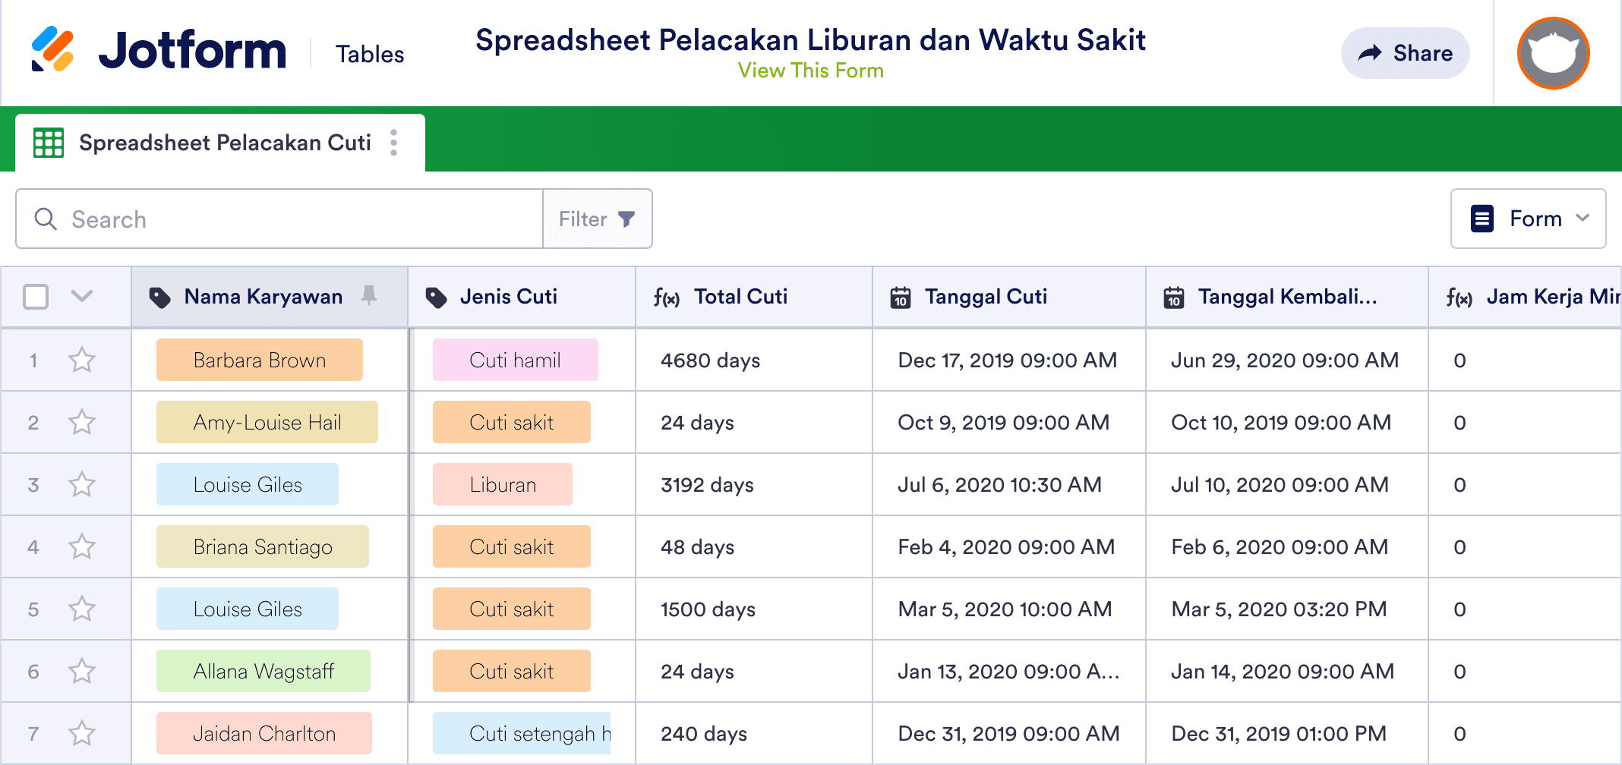Open View This Form link
Screen dimensions: 1622x765
coord(810,71)
